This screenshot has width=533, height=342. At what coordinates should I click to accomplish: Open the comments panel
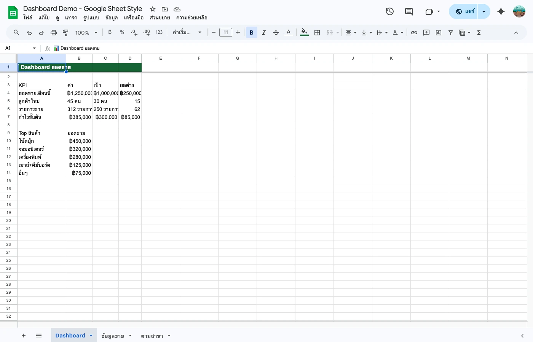[409, 11]
